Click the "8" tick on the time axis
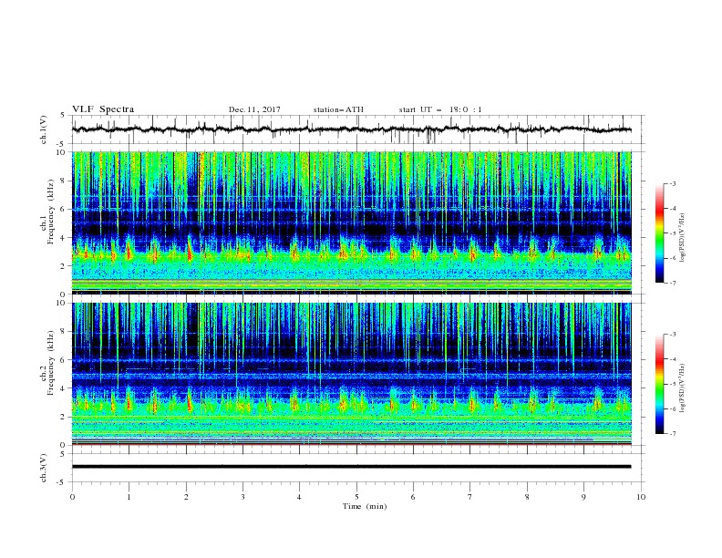The width and height of the screenshot is (722, 558). click(x=527, y=497)
